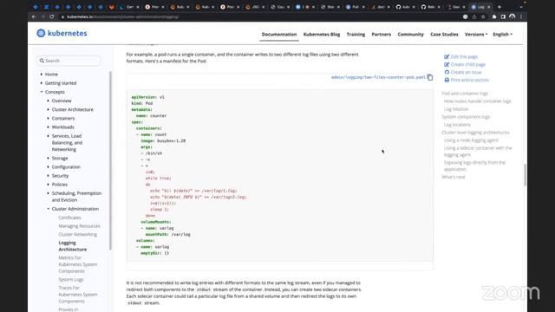Screen dimensions: 555x312
Task: Open the tab search chevron in the tab strip
Action: click(x=521, y=7)
